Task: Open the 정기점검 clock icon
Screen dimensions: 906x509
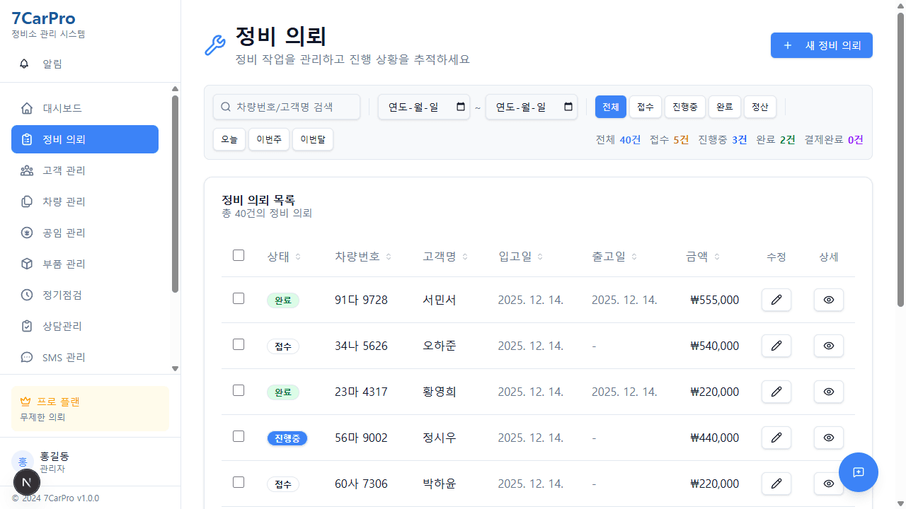Action: [27, 295]
